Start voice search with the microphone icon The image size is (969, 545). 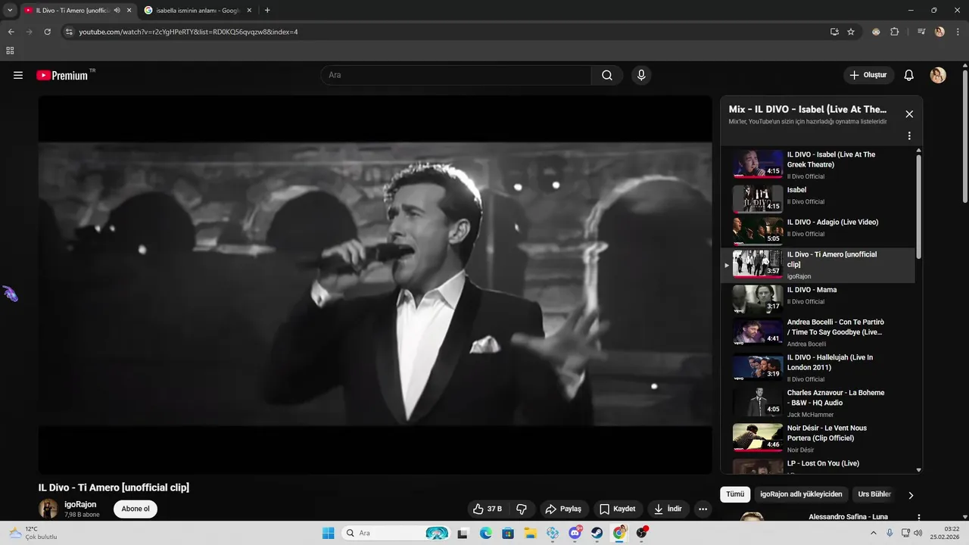click(641, 75)
